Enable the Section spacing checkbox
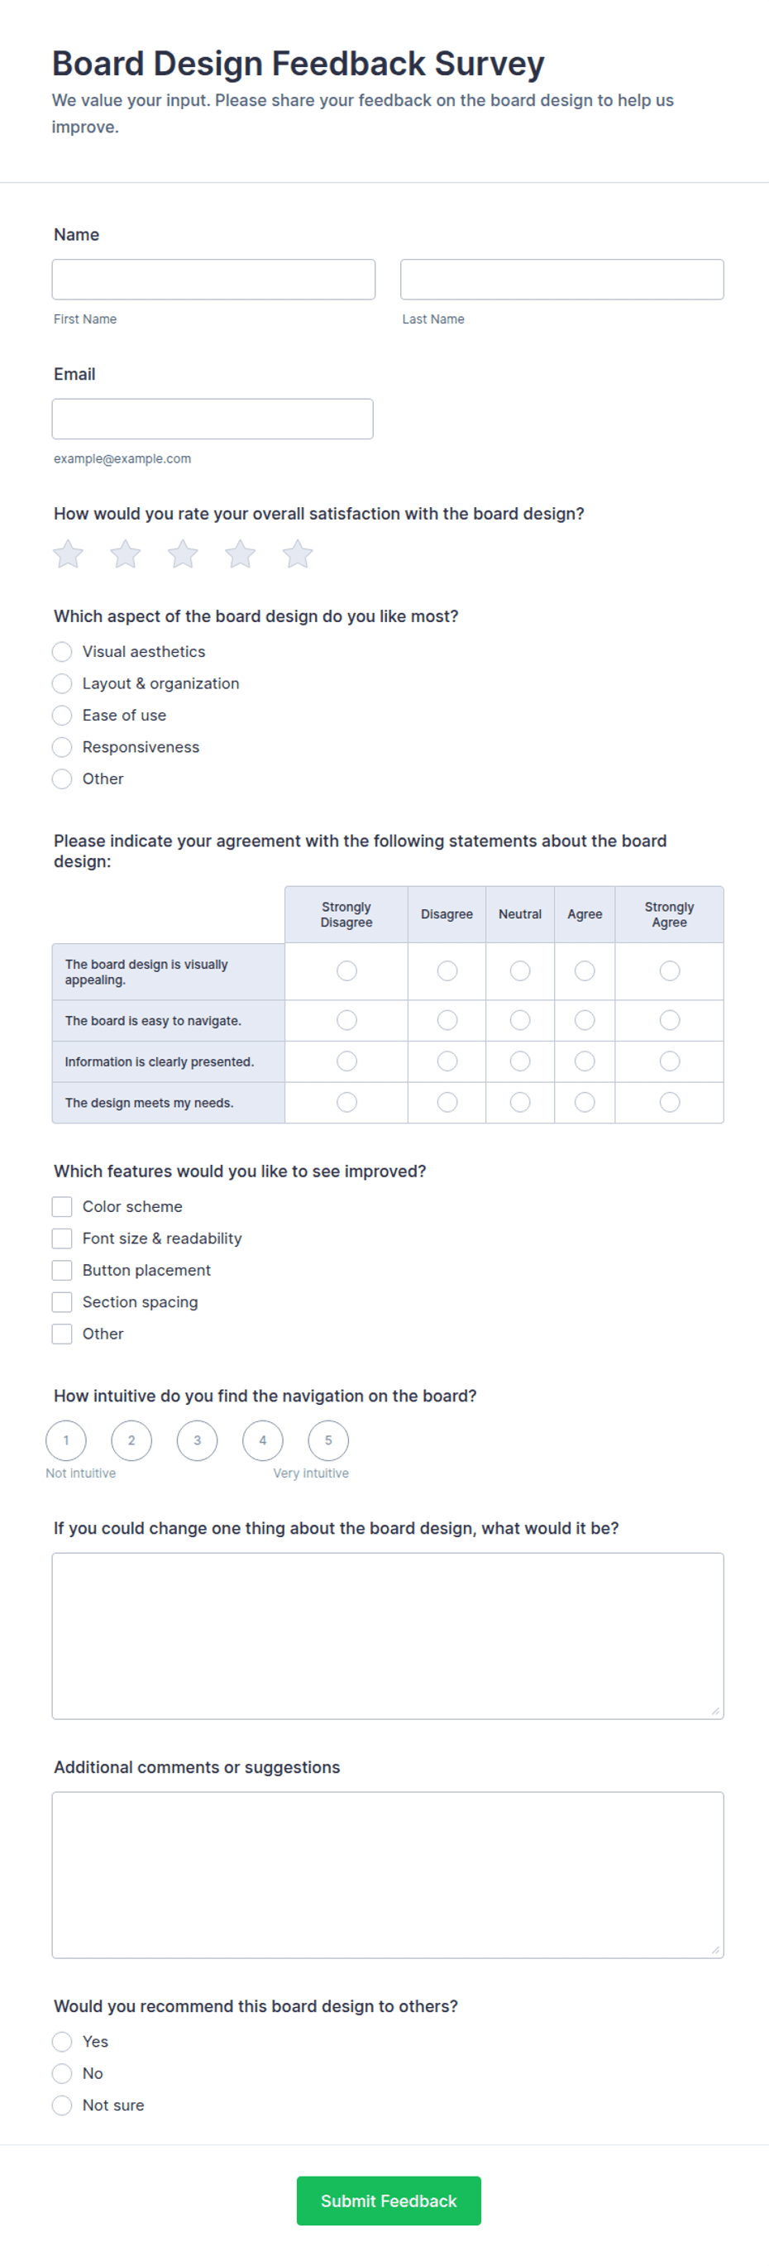This screenshot has height=2266, width=769. coord(61,1302)
